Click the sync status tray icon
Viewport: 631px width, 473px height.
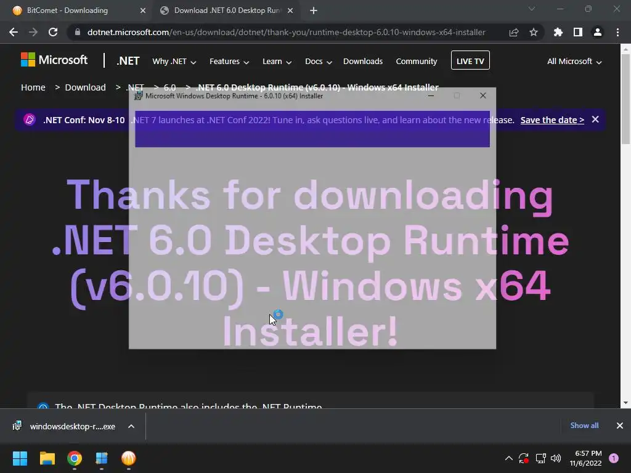tap(524, 458)
